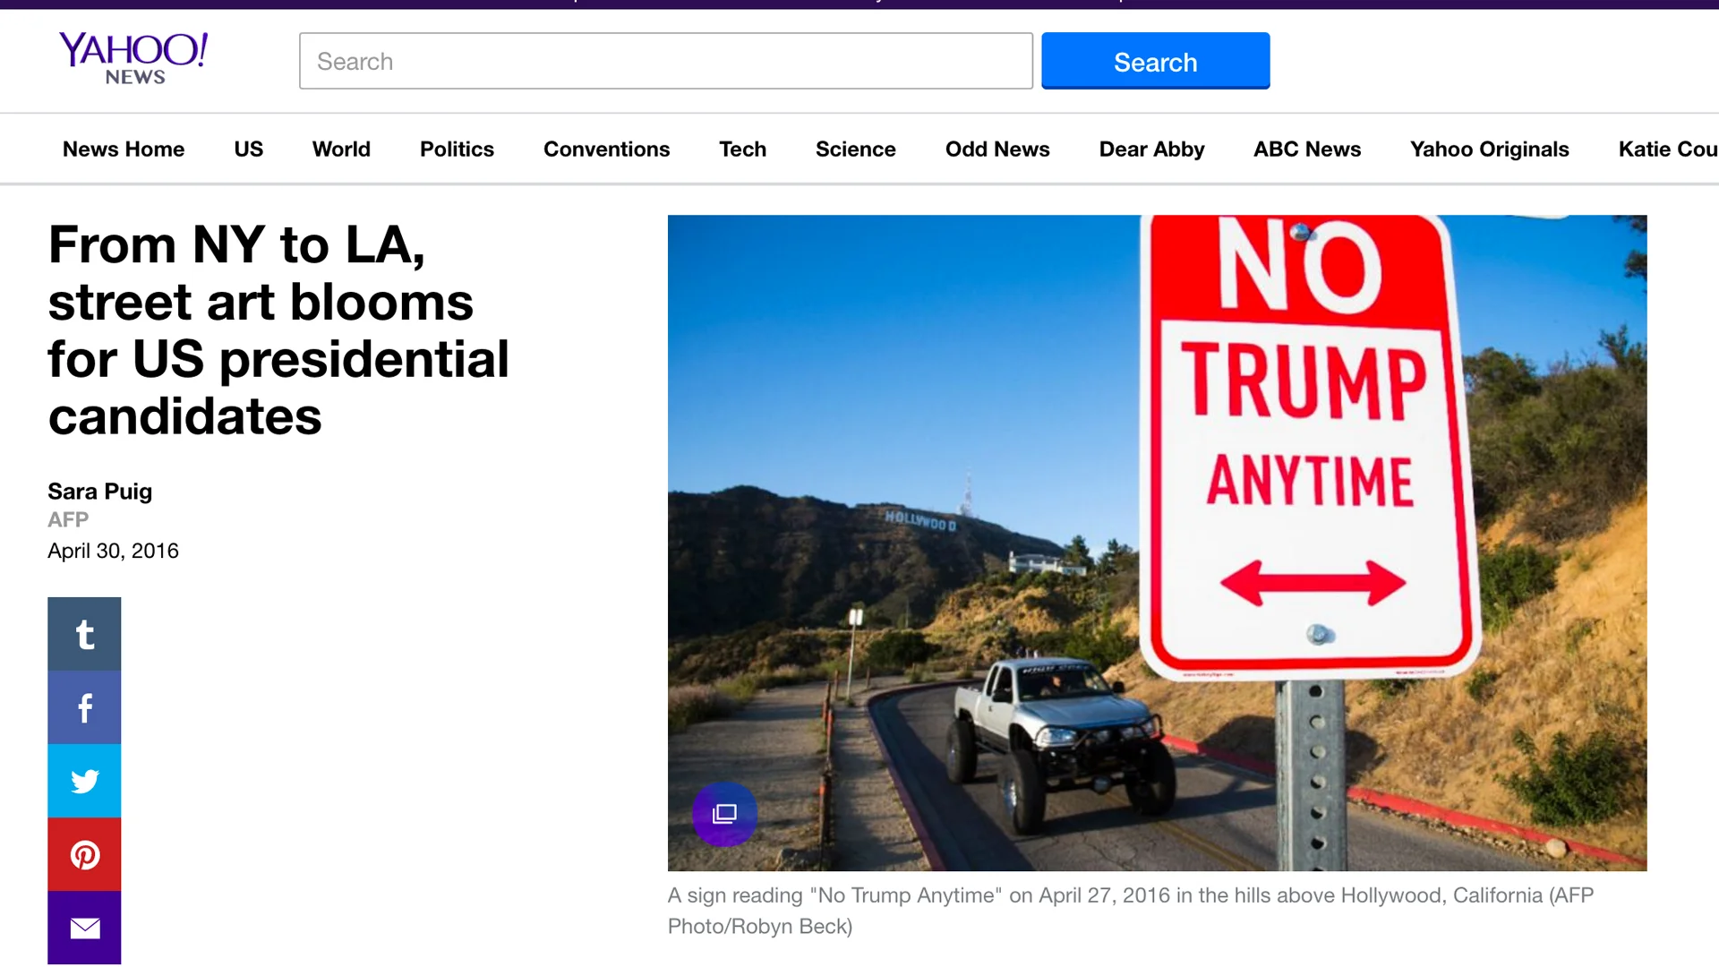This screenshot has width=1719, height=967.
Task: Share article via Twitter icon
Action: (84, 781)
